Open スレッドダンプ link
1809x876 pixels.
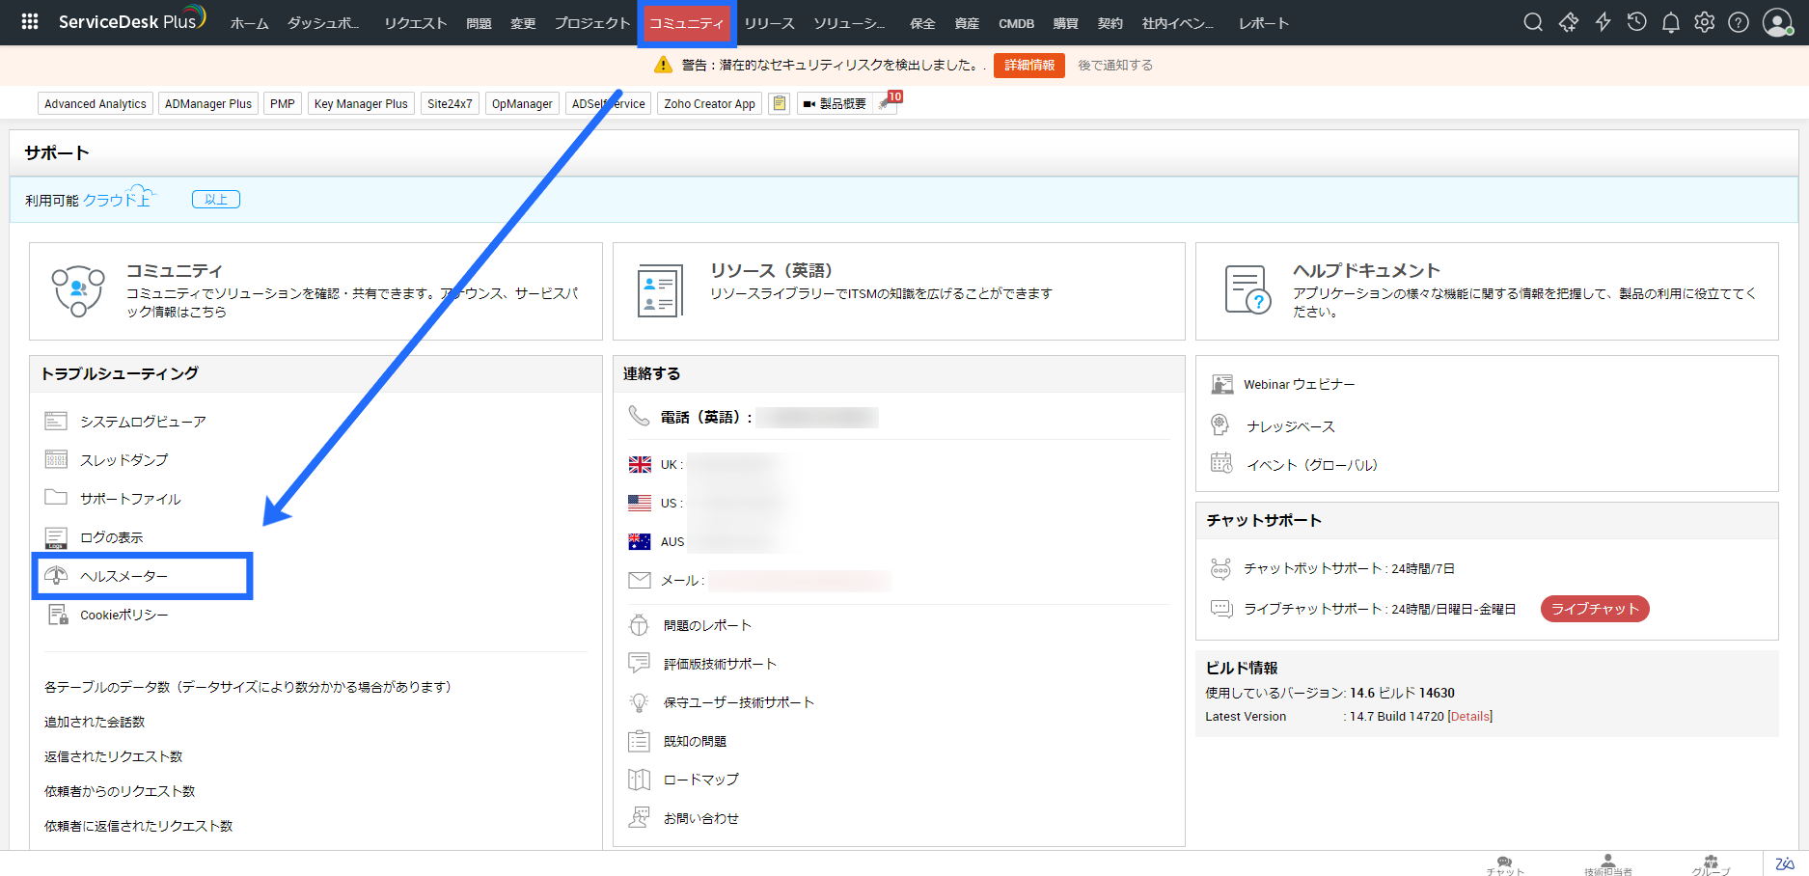(x=123, y=460)
